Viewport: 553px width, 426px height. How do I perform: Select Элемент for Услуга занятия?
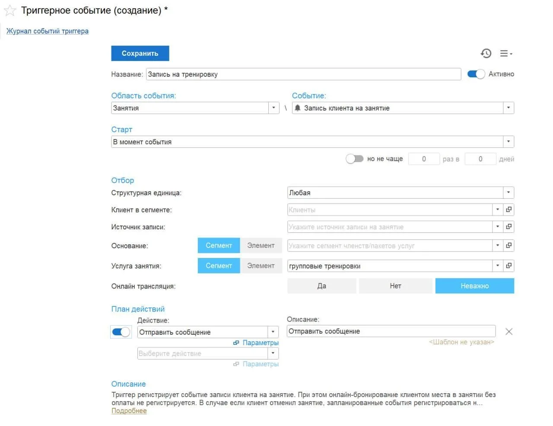coord(261,266)
